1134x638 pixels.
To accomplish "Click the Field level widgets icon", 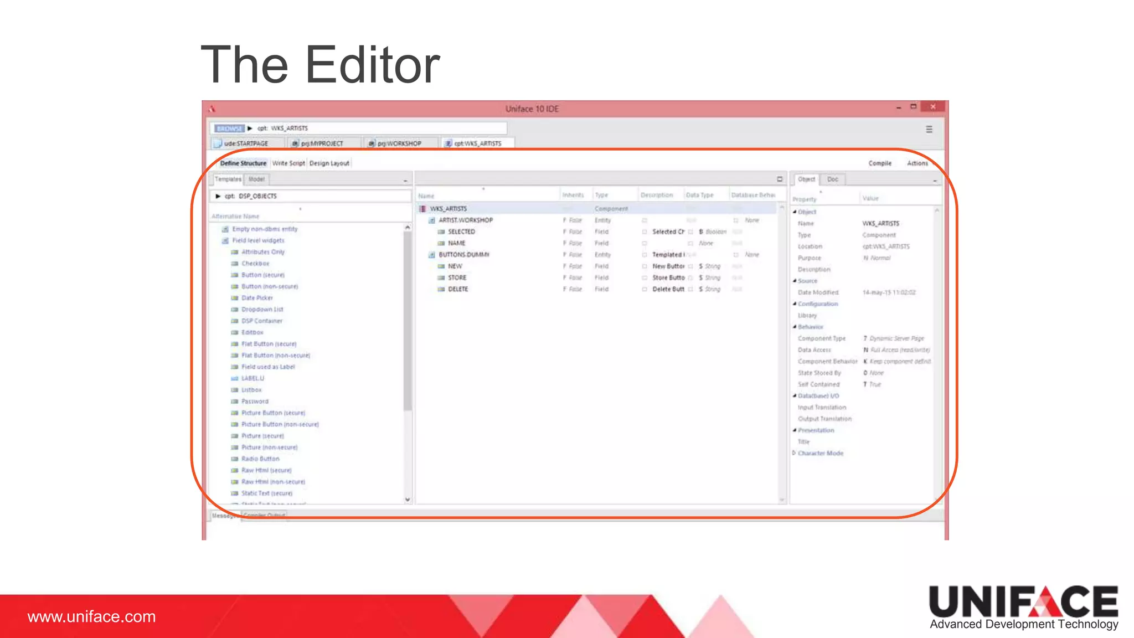I will click(225, 241).
